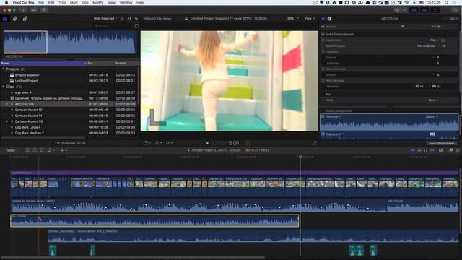This screenshot has height=260, width=462.
Task: Click the import media arrow button in toolbar
Action: click(23, 10)
